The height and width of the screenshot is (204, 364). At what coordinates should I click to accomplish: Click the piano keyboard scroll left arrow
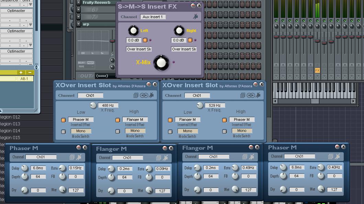click(x=275, y=101)
